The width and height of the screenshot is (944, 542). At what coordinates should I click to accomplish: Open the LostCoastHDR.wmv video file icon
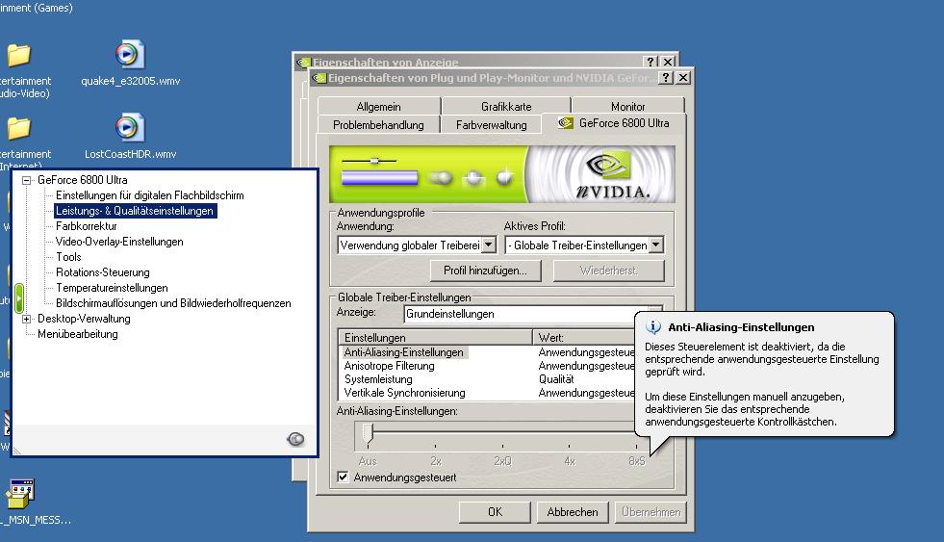[130, 128]
